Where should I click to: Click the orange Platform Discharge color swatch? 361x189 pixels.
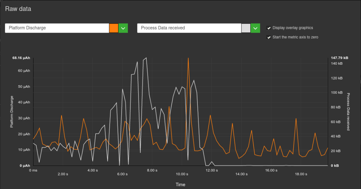(x=114, y=28)
